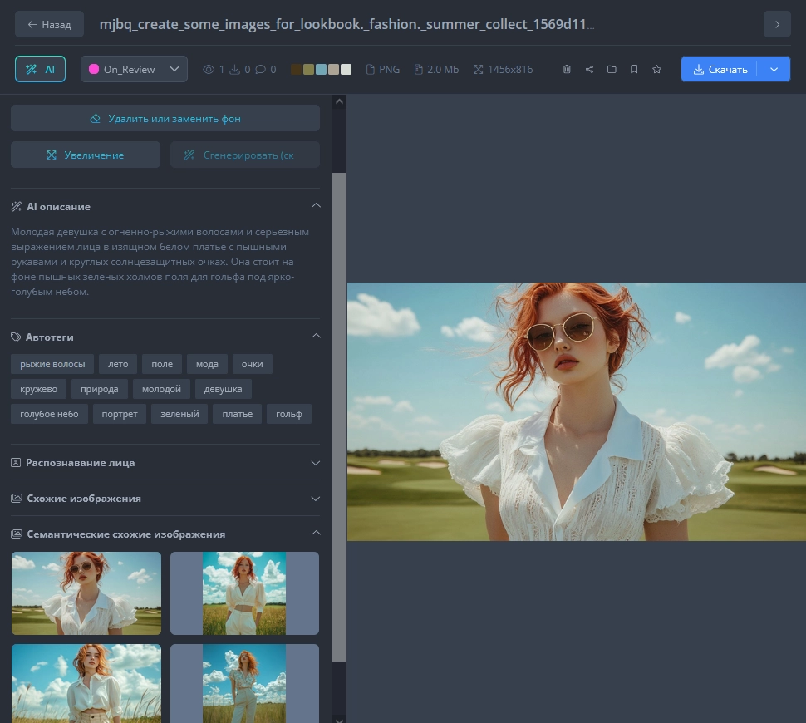
Task: Open the On_Review status dropdown
Action: [134, 70]
